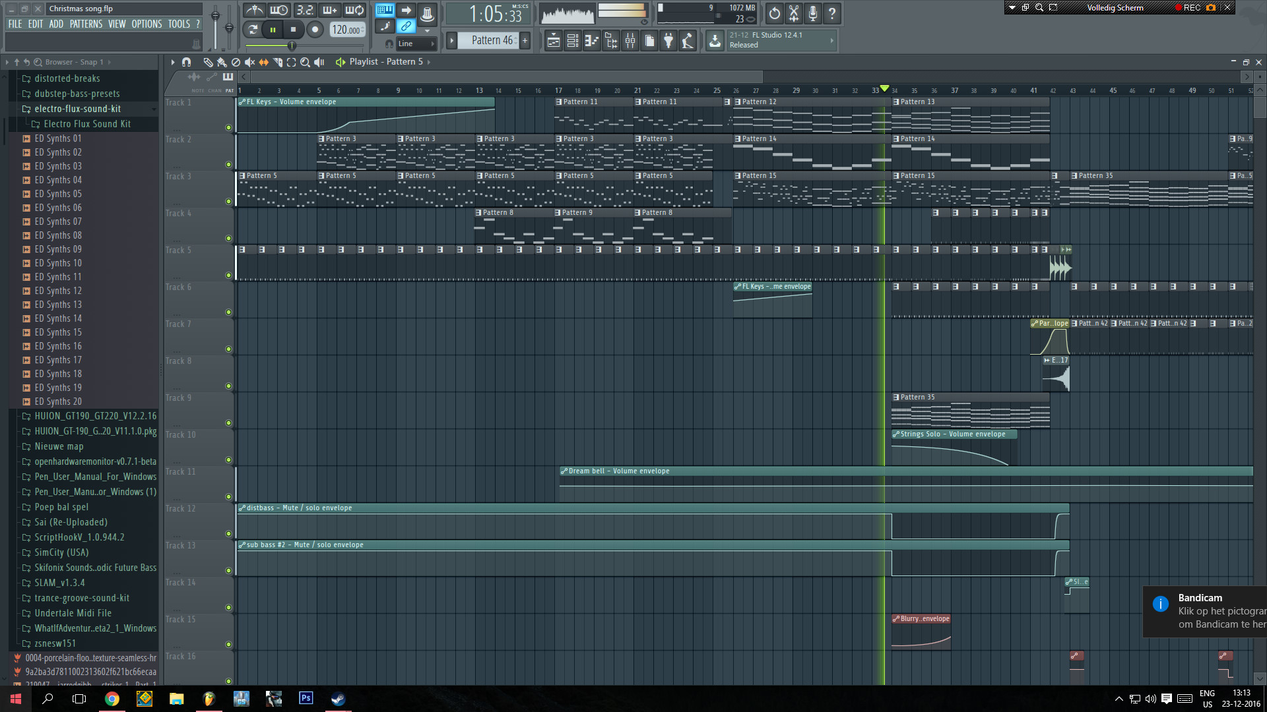Select the playlist draw pencil tool

pyautogui.click(x=208, y=62)
